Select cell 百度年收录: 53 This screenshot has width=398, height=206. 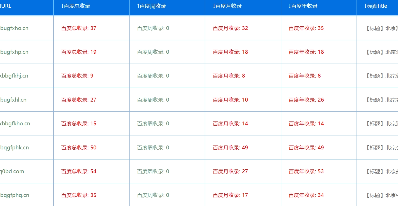pos(306,171)
